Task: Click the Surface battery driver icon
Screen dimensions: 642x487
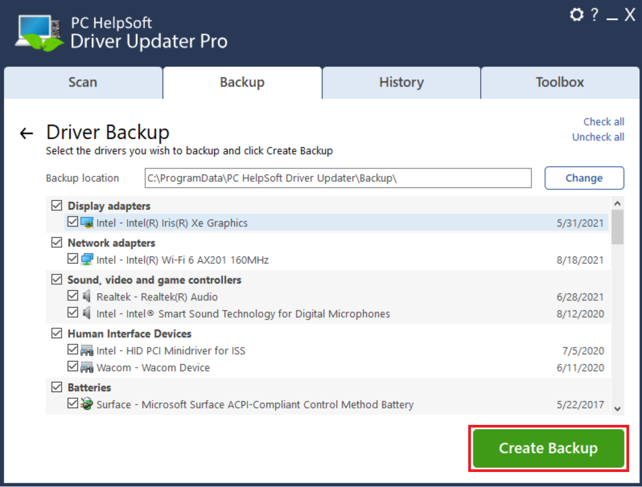Action: (x=87, y=403)
